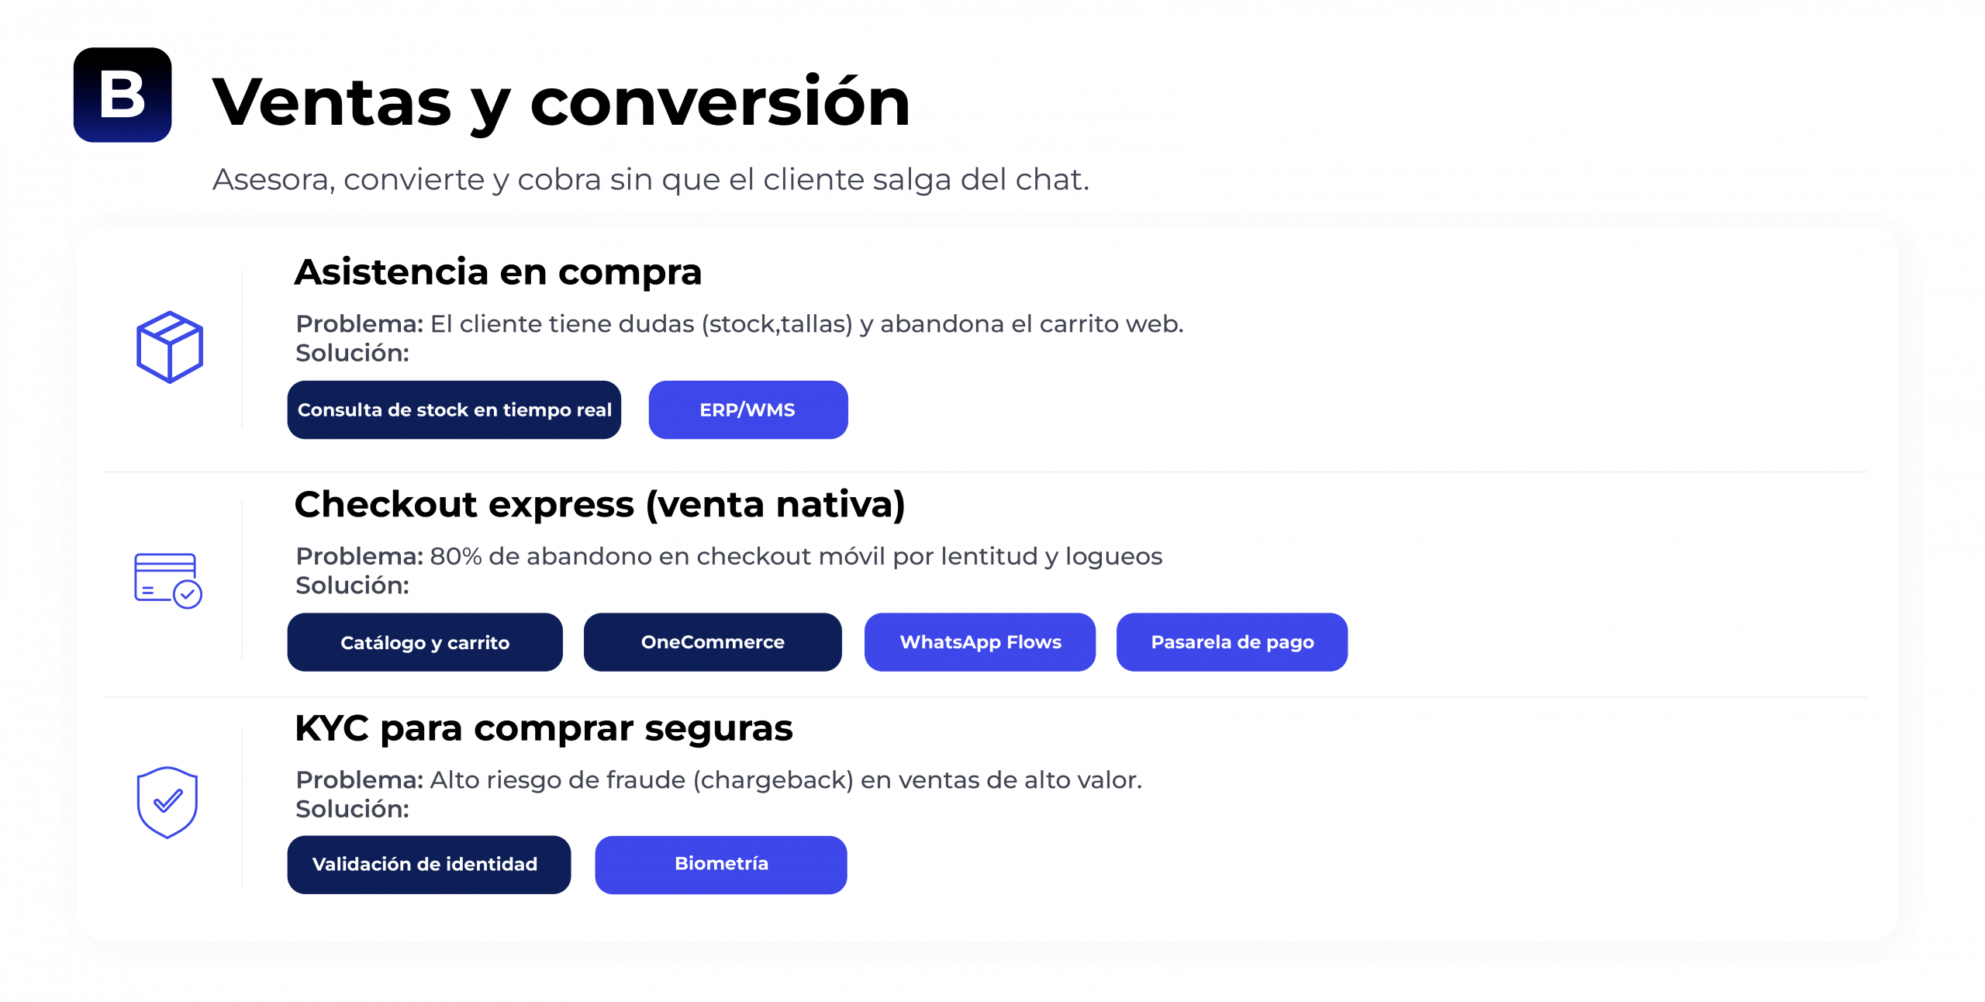The image size is (1985, 1002).
Task: Click KYC para comprar seguras heading
Action: pyautogui.click(x=544, y=729)
